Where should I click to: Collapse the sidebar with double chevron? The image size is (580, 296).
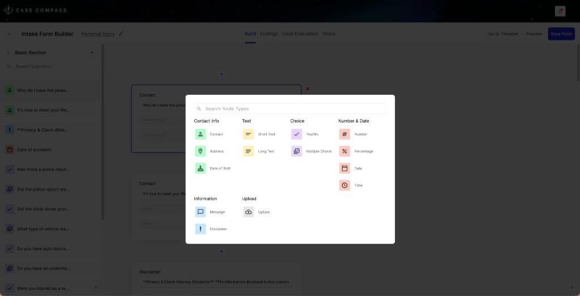pyautogui.click(x=96, y=288)
